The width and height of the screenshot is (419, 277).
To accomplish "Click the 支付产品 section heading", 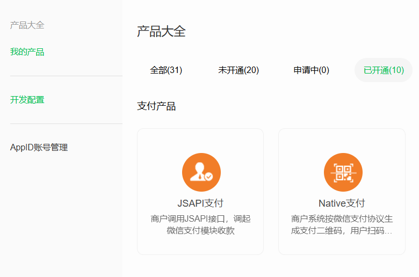I will [156, 106].
